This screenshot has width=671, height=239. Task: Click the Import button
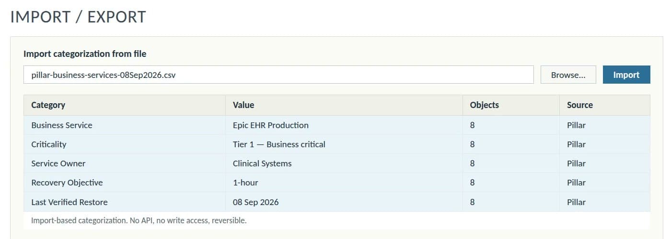(x=626, y=75)
